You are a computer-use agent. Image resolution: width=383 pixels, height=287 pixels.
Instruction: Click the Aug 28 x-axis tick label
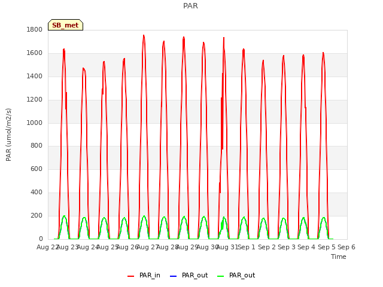pos(167,247)
